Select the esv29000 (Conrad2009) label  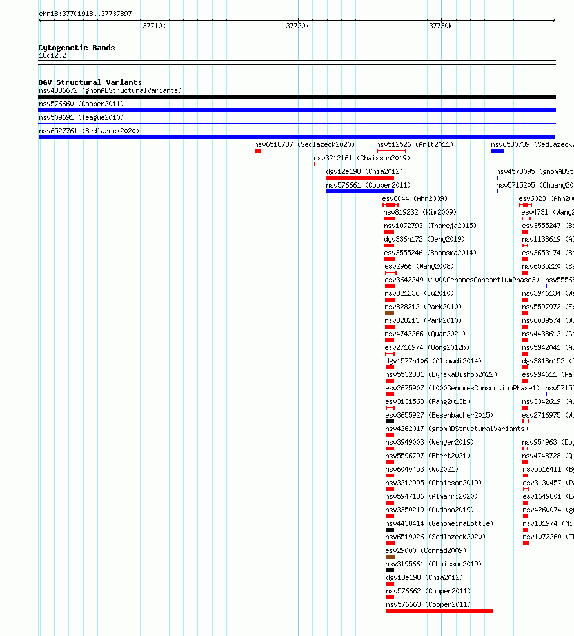(426, 550)
